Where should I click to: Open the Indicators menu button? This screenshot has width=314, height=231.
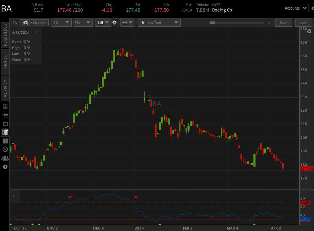(x=34, y=23)
